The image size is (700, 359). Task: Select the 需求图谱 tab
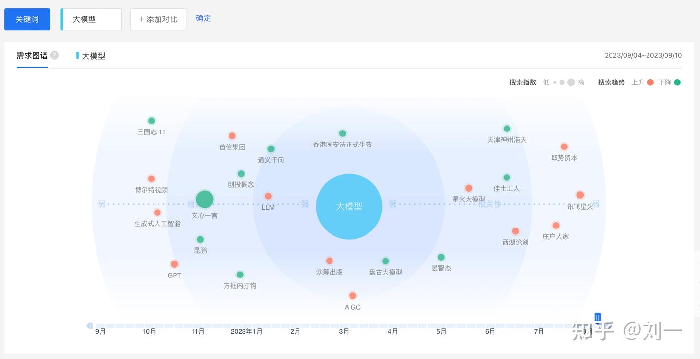32,56
